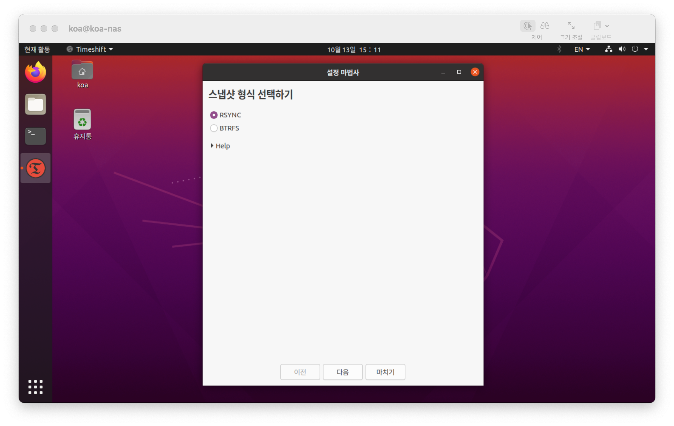The image size is (674, 426).
Task: Click the Timeshift dock icon
Action: click(35, 168)
